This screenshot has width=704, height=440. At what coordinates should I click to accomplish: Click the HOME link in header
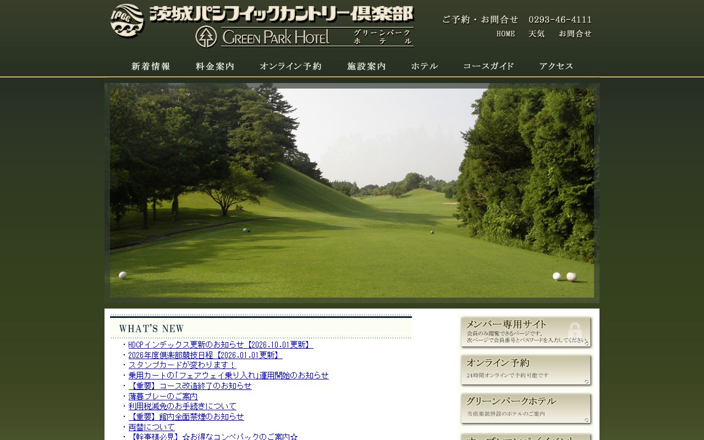coord(505,34)
